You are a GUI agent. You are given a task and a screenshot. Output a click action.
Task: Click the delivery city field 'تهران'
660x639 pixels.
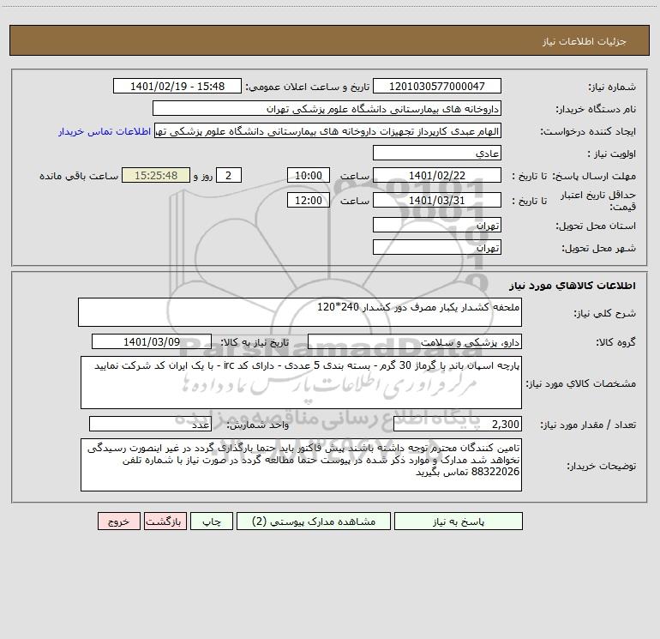point(437,247)
